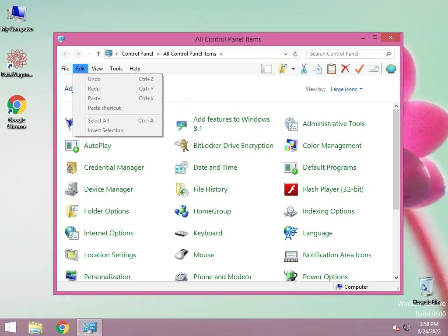
Task: Click the muted volume tray icon
Action: 396,328
